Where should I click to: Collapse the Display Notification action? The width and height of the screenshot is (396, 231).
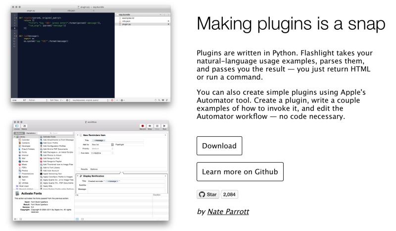(x=78, y=176)
